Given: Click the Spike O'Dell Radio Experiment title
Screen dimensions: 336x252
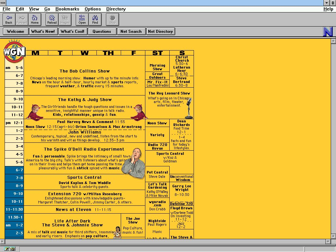Looking at the screenshot, I should click(x=84, y=149).
